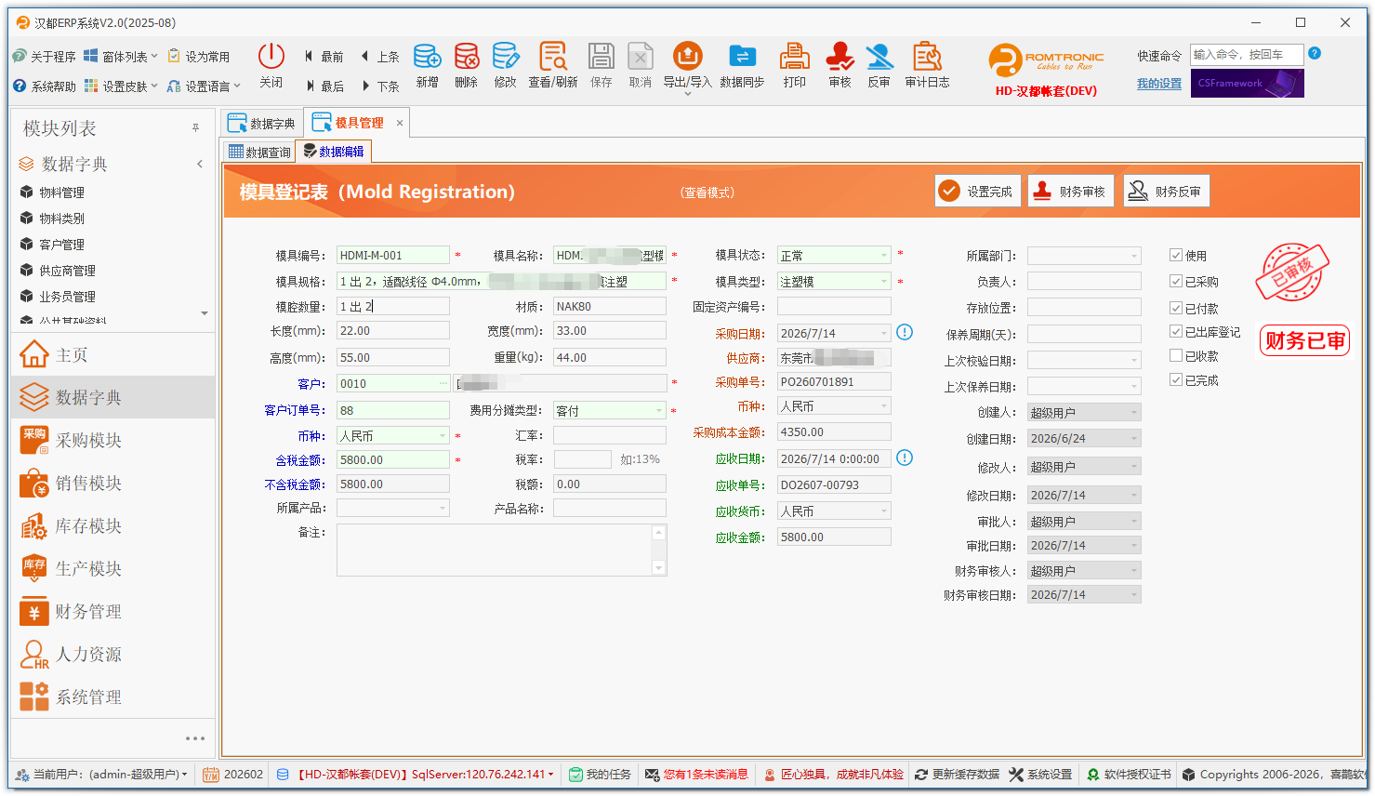Click the 快速命令 input box
Screen dimensions: 1375x796
pos(1247,55)
